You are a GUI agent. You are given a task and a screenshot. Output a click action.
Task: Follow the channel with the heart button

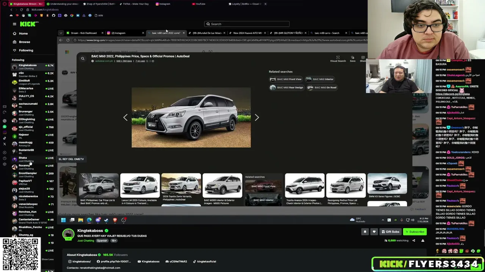pyautogui.click(x=374, y=232)
